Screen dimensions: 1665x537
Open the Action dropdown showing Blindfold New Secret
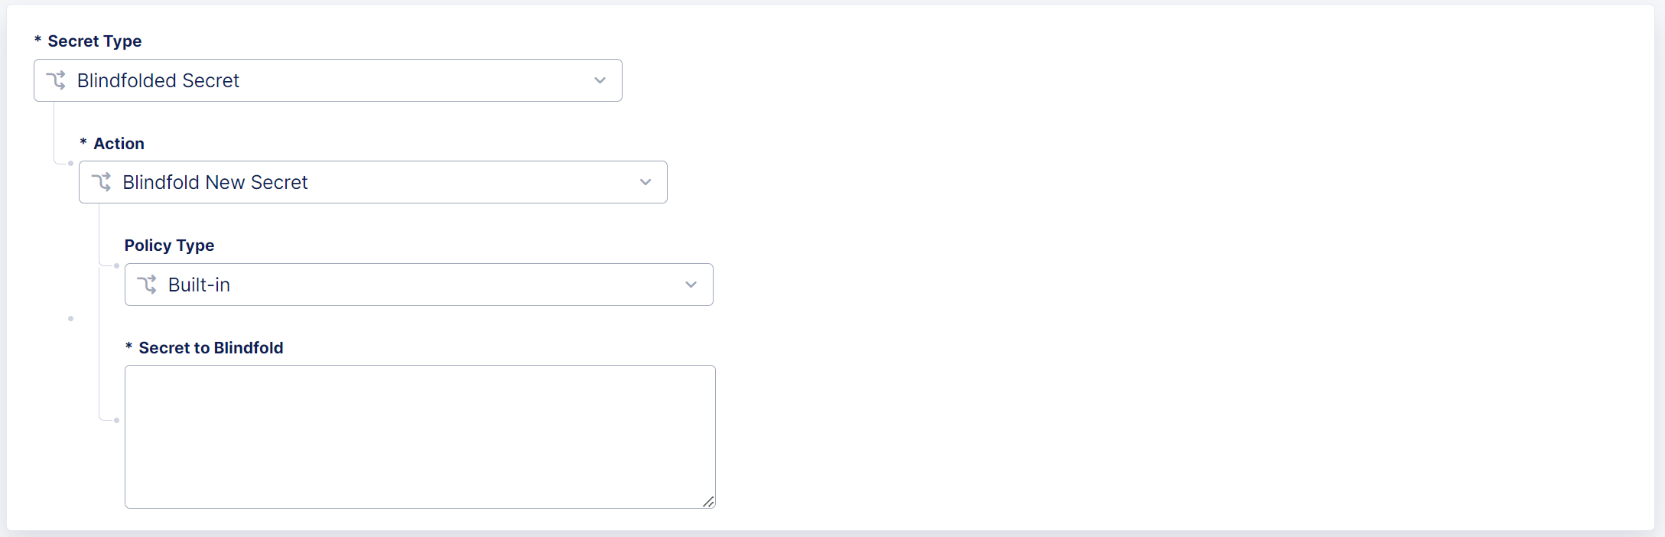pos(373,182)
